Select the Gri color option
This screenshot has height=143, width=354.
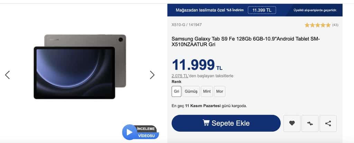176,91
